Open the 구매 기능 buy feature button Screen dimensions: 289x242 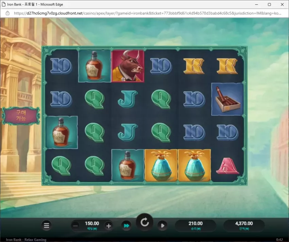[x=21, y=116]
